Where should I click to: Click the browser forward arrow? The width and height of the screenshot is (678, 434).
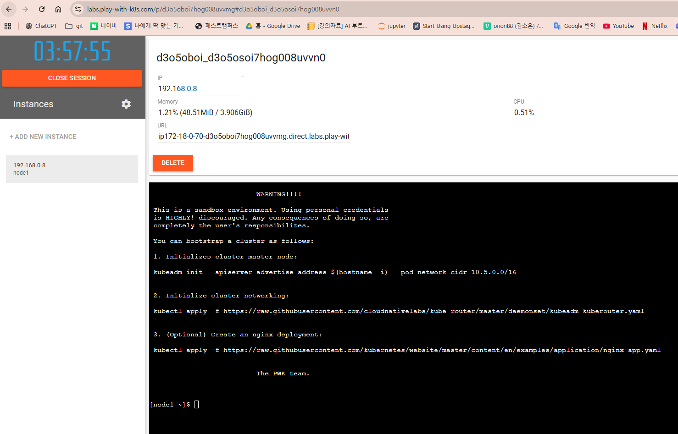pyautogui.click(x=25, y=9)
